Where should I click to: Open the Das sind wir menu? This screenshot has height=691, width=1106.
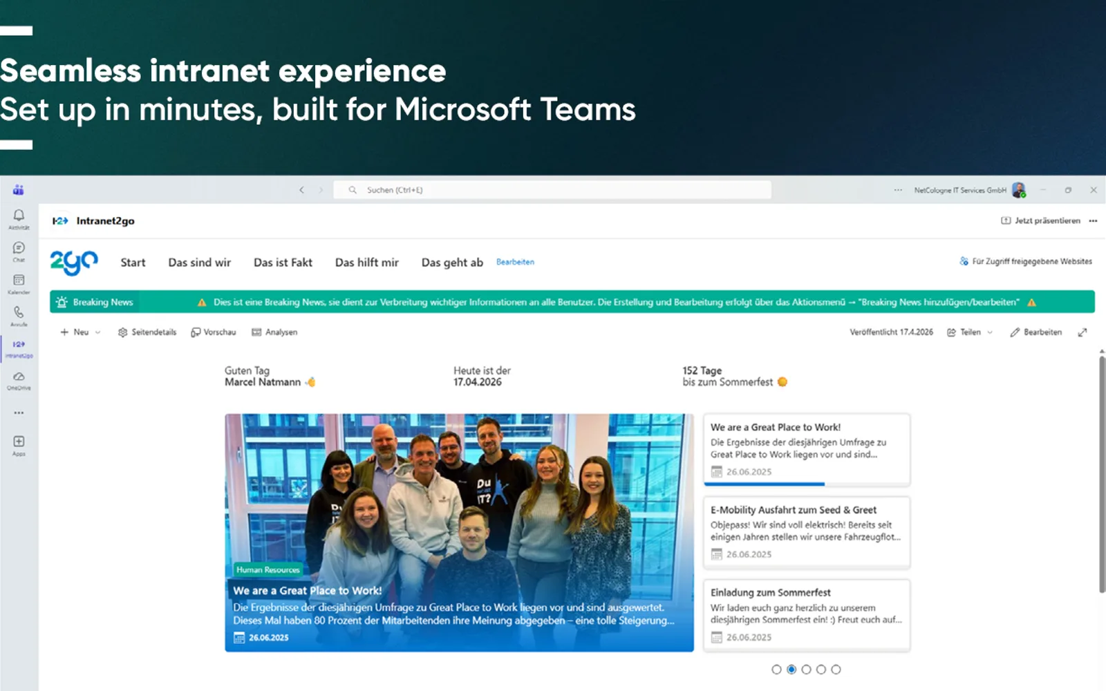(200, 263)
